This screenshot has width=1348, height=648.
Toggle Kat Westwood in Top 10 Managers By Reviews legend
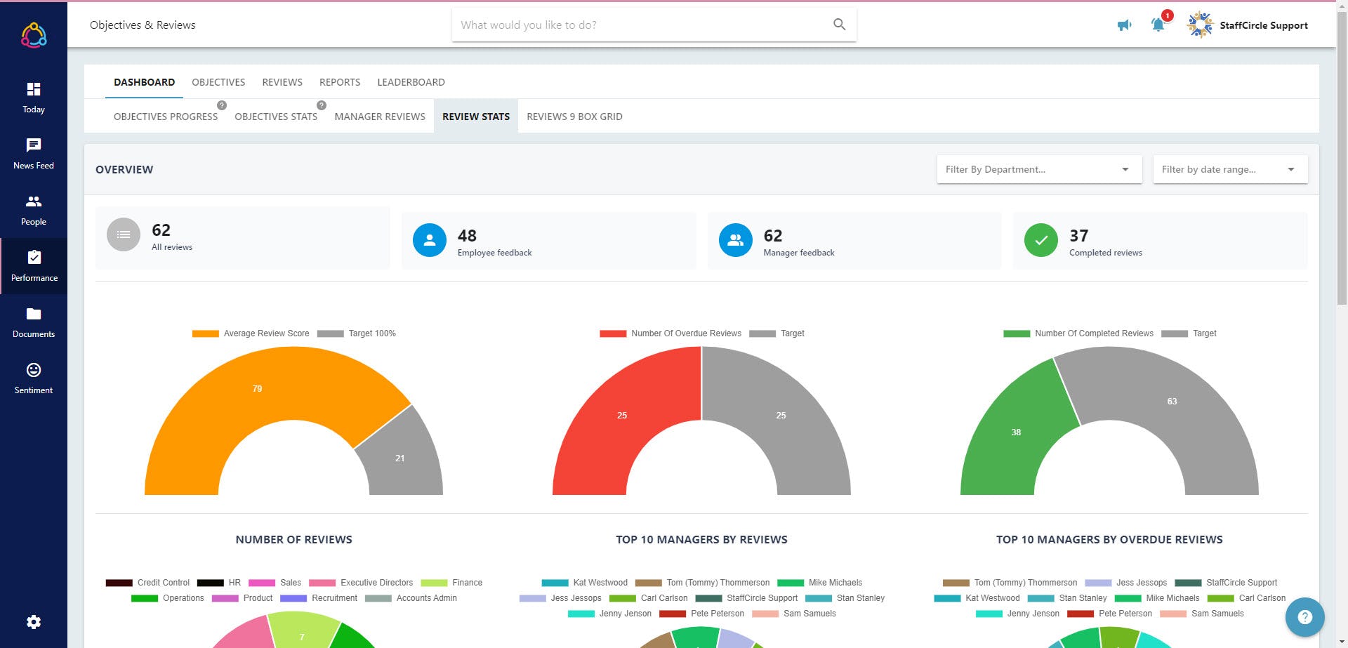point(585,583)
